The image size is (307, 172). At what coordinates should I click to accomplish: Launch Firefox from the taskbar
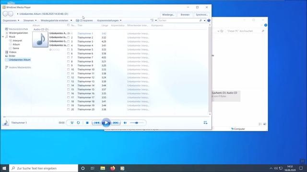point(113,168)
